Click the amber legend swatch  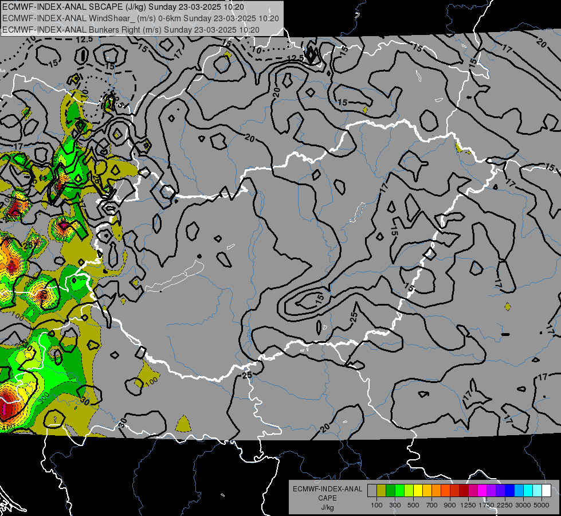(x=427, y=490)
